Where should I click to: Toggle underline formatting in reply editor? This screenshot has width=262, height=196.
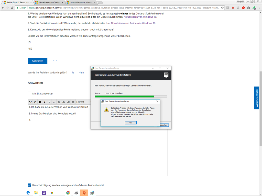coord(49,102)
